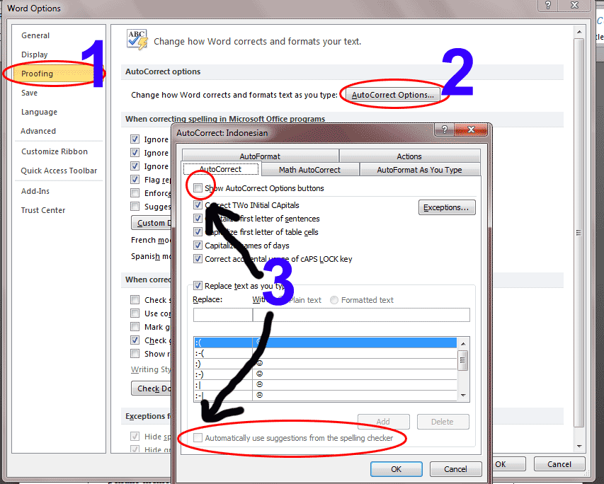The image size is (604, 484).
Task: Switch to the AutoFormat tab
Action: coord(260,156)
